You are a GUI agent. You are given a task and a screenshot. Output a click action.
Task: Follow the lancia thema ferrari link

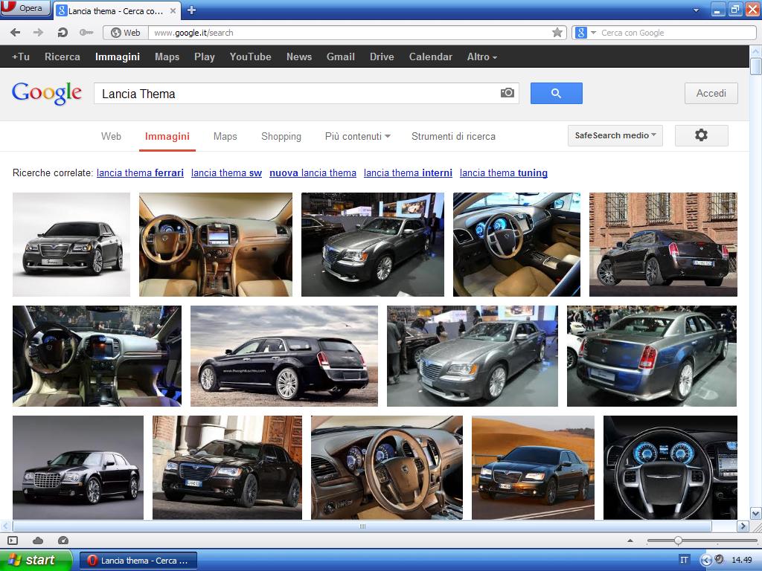click(140, 172)
